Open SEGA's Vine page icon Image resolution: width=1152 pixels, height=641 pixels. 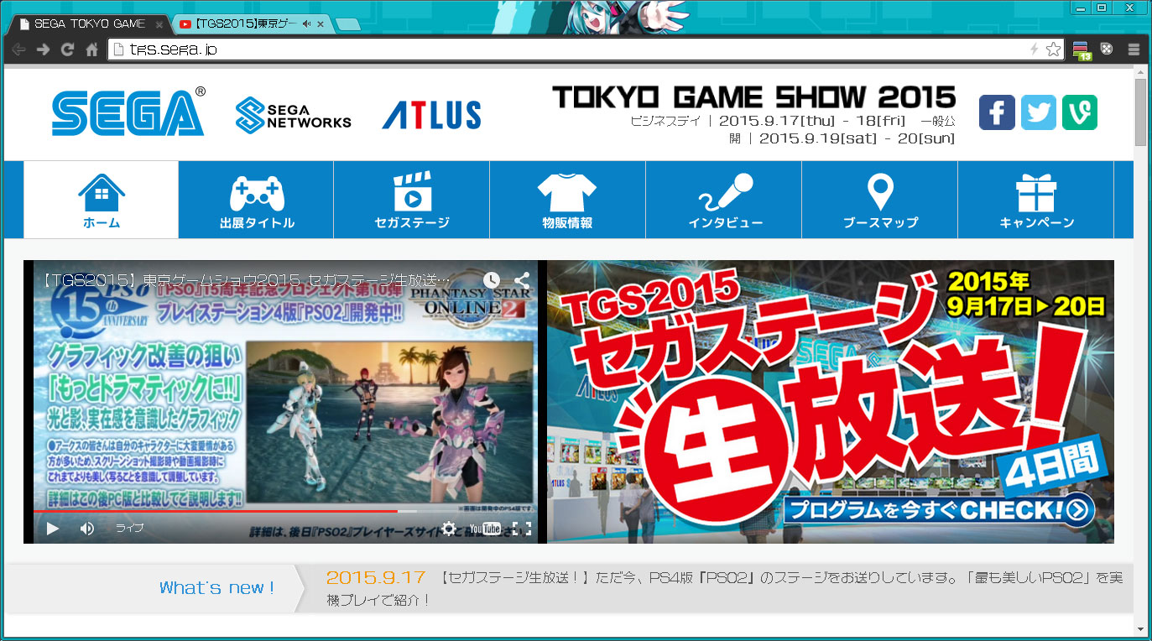point(1079,112)
